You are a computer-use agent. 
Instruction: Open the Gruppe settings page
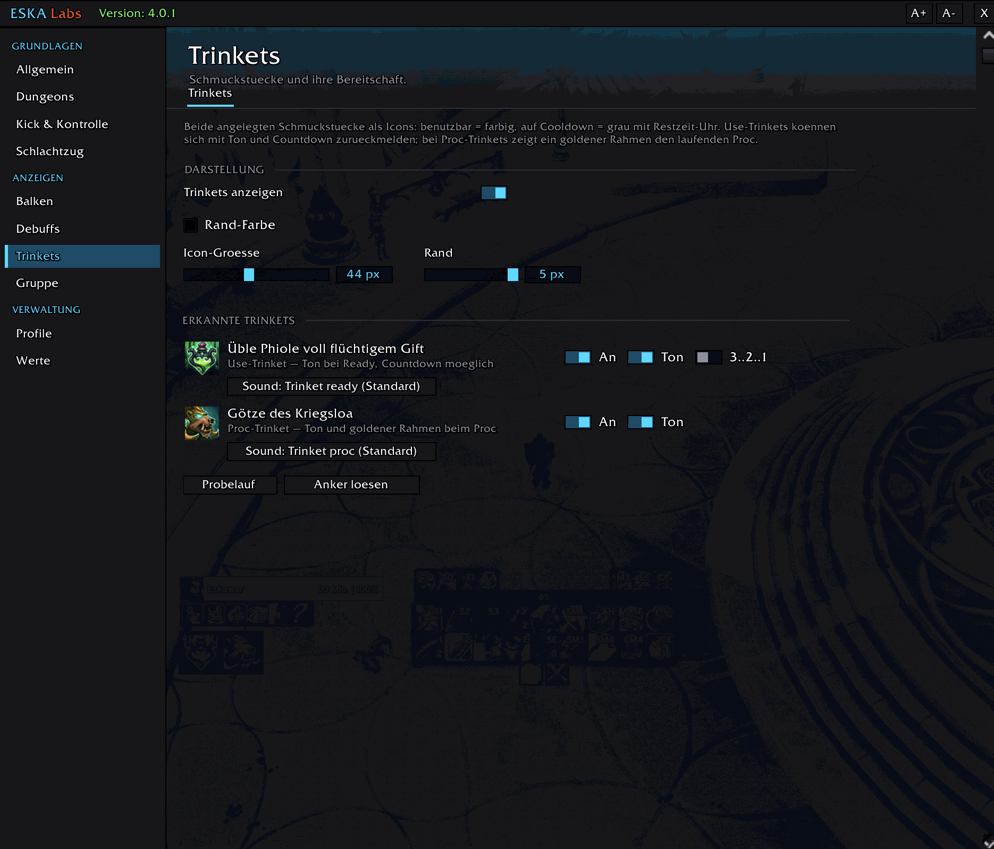pos(82,283)
